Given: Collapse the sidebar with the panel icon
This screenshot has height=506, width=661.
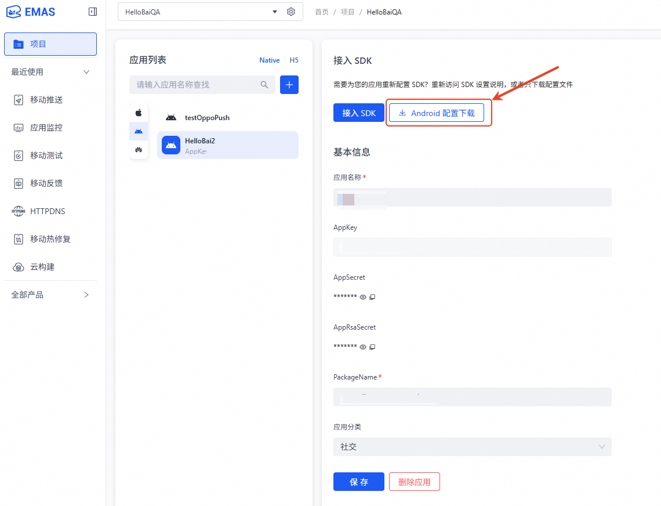Looking at the screenshot, I should 93,12.
